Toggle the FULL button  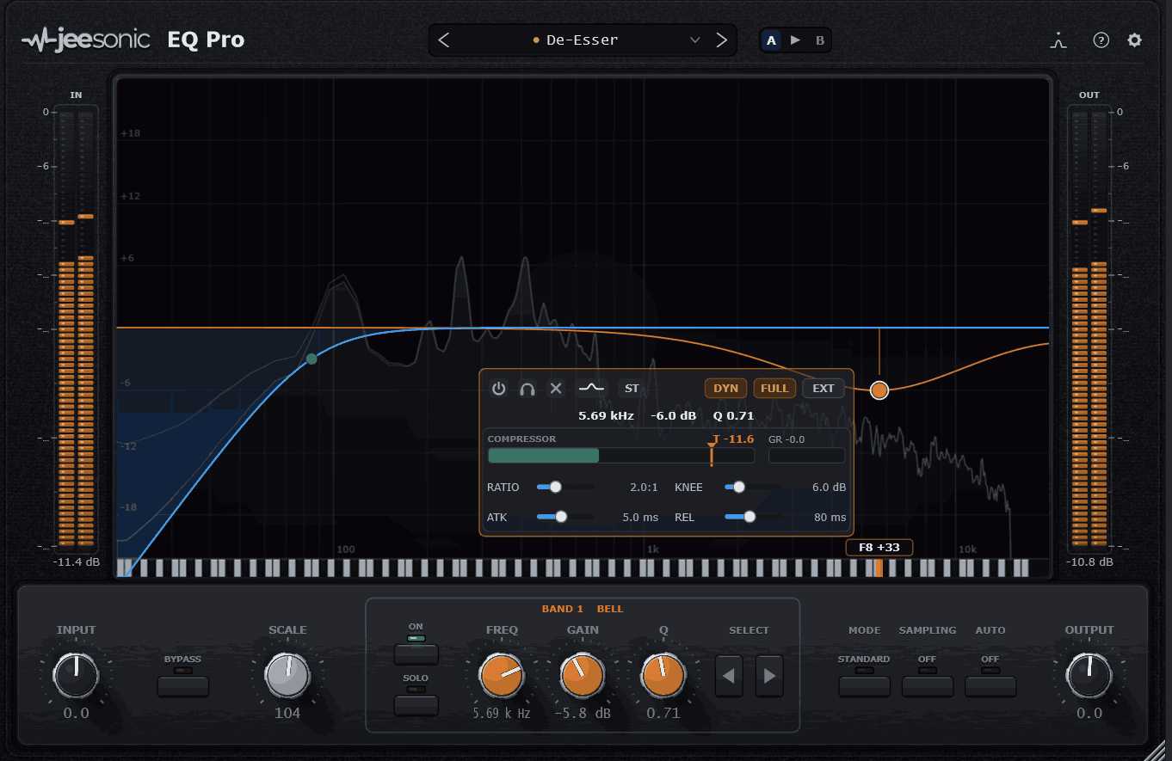point(774,389)
